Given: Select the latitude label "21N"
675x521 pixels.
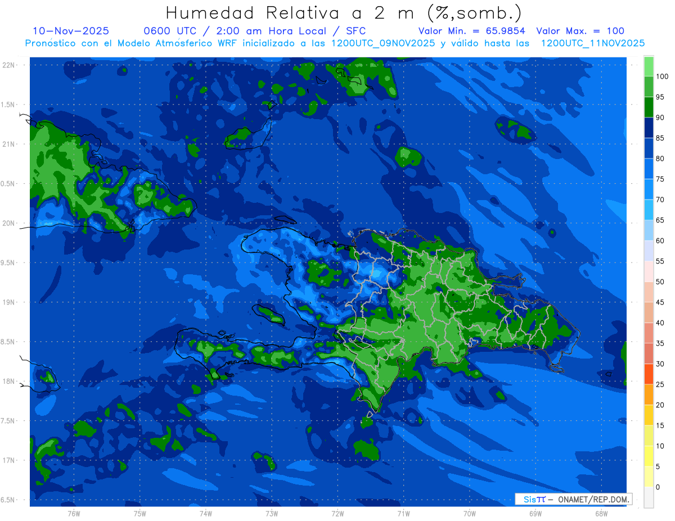Looking at the screenshot, I should (x=9, y=144).
